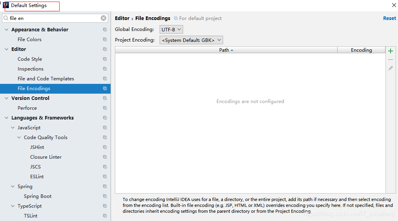Screen dimensions: 398x221
Task: Click the green plus add-path icon
Action: (391, 51)
